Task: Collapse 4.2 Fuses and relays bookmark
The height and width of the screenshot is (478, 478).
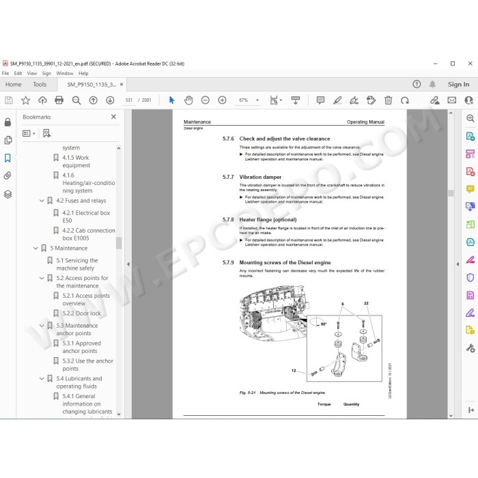Action: coord(42,201)
